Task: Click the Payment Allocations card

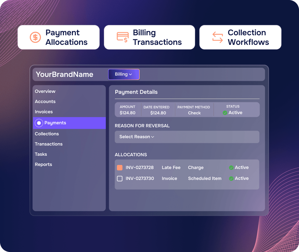Action: (59, 37)
